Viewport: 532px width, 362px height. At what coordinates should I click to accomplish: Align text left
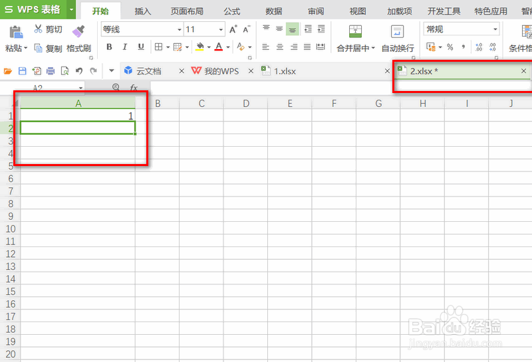pyautogui.click(x=265, y=46)
